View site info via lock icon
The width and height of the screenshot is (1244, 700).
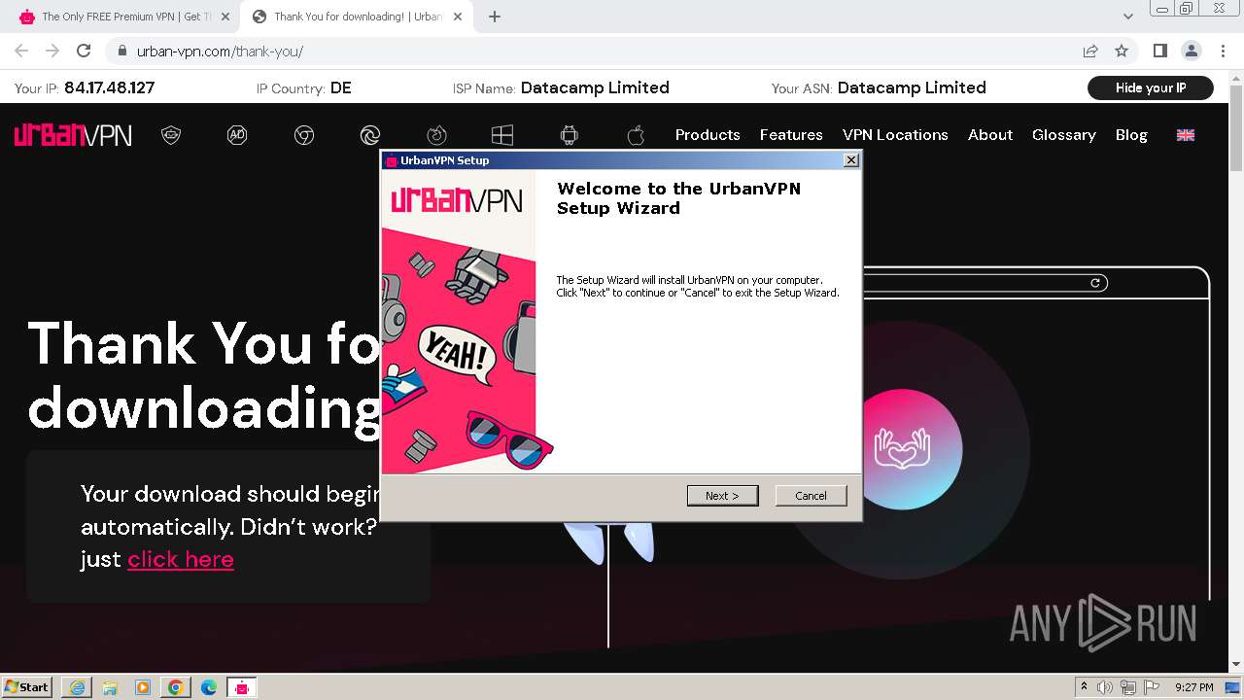click(121, 51)
